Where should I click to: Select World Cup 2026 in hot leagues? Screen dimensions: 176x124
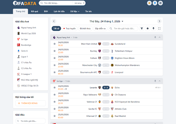pyautogui.click(x=28, y=33)
